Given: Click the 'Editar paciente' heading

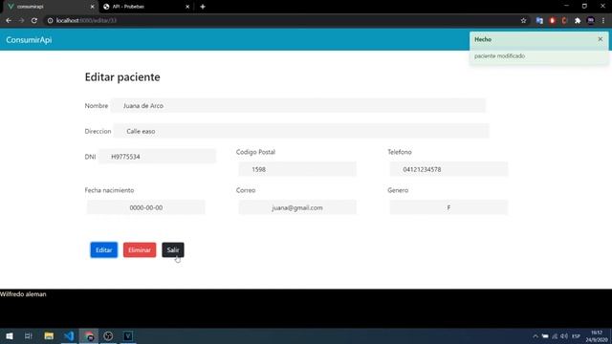Looking at the screenshot, I should (122, 76).
